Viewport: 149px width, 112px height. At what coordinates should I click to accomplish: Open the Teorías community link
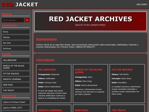[16, 37]
